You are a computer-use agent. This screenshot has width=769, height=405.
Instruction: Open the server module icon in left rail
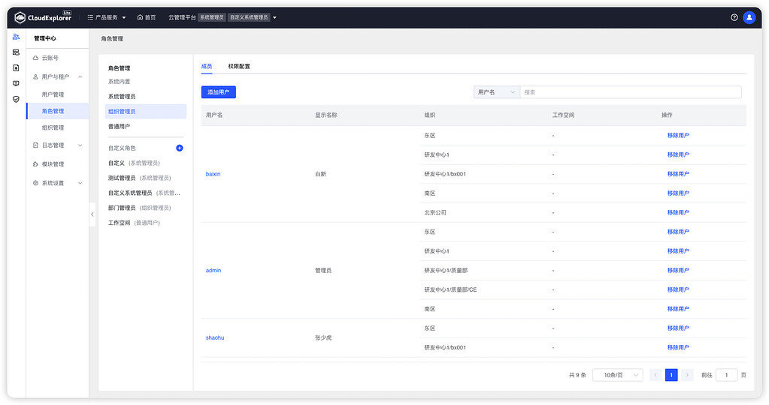16,52
